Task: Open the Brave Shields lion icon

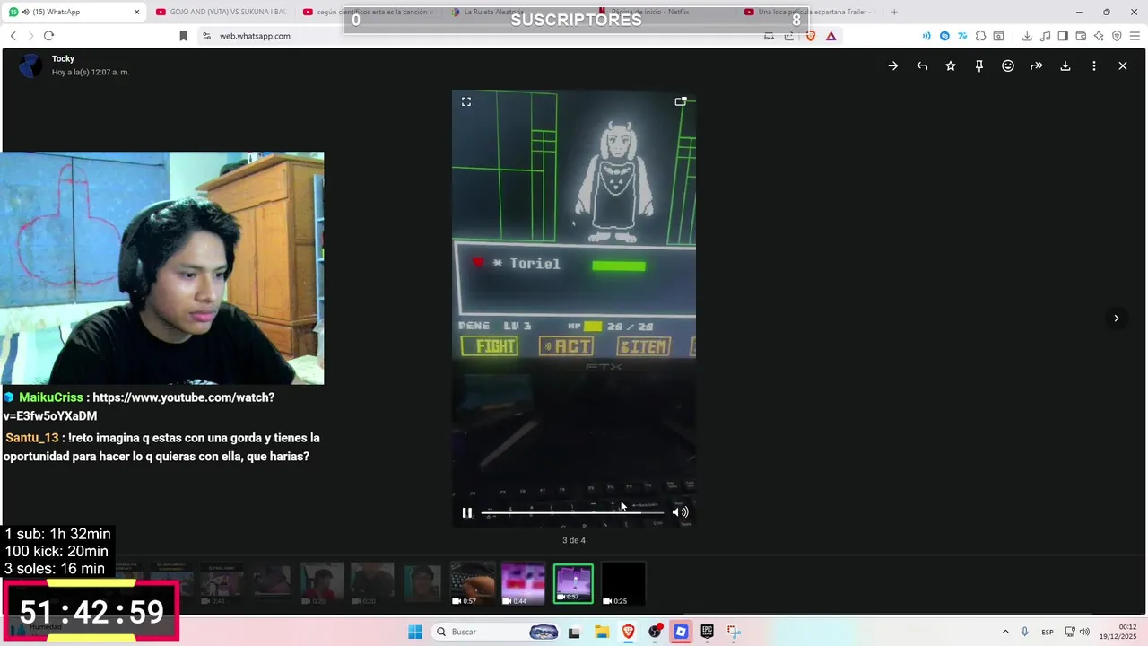Action: (811, 36)
